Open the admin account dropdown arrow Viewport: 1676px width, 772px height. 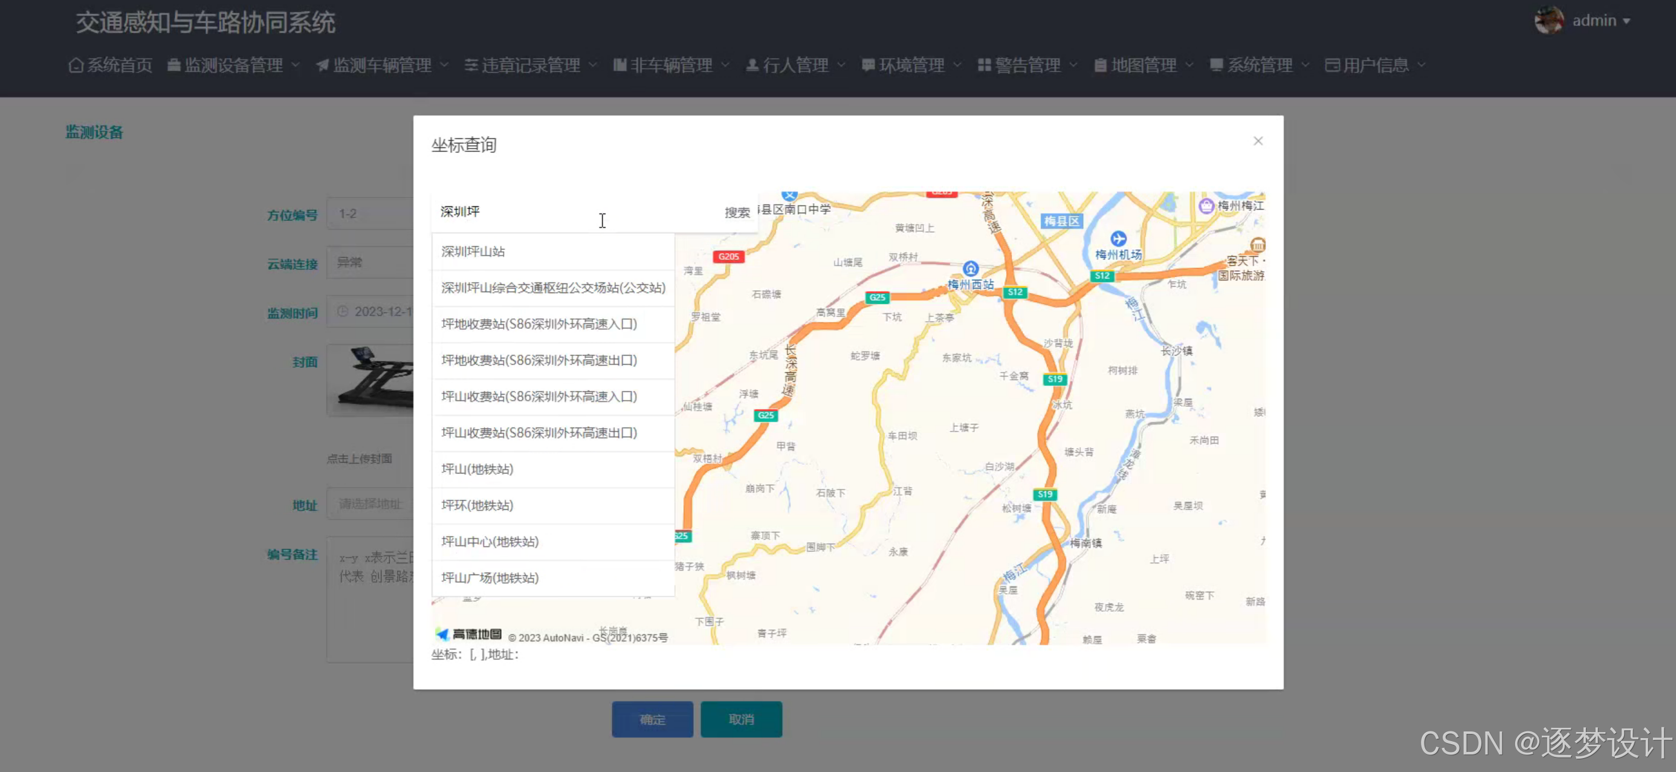(x=1626, y=22)
